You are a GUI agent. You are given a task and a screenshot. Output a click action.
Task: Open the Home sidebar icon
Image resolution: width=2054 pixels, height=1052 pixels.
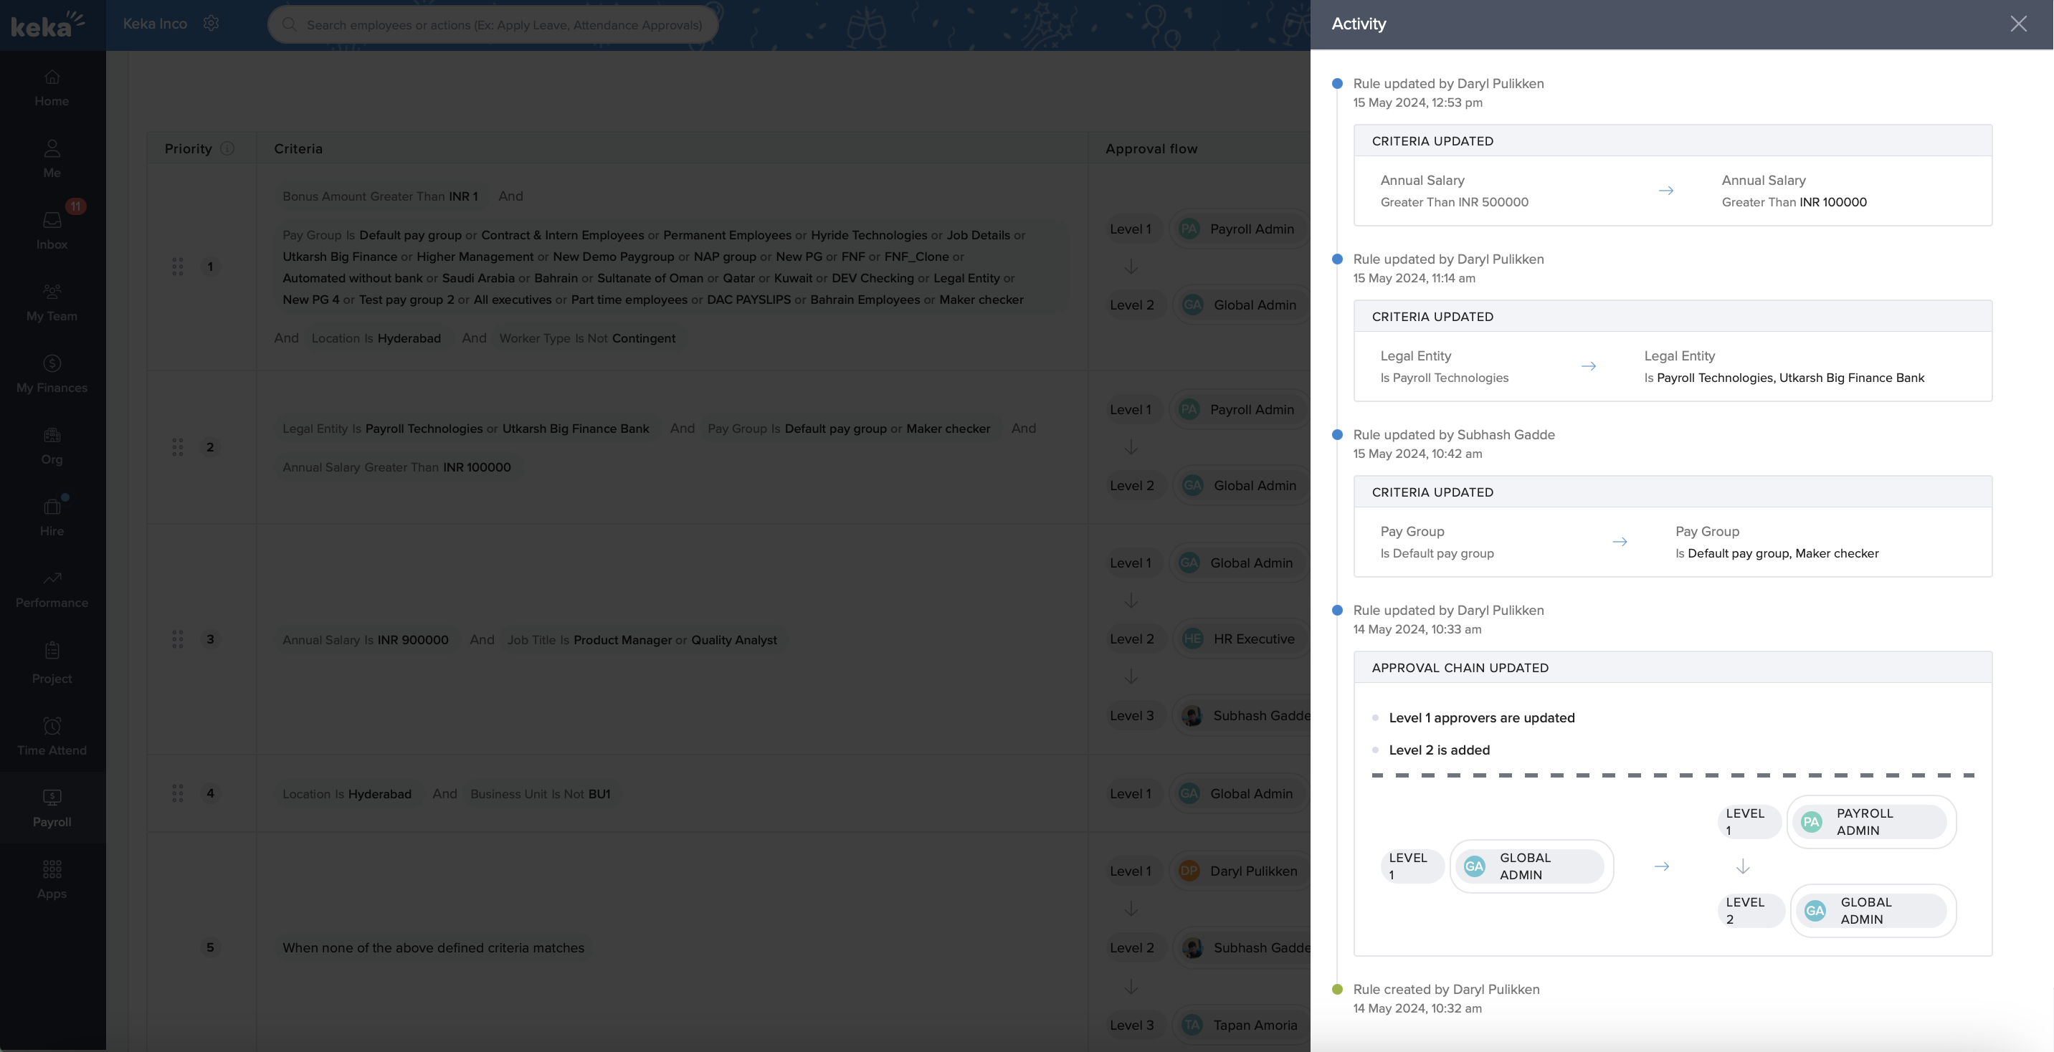coord(52,87)
